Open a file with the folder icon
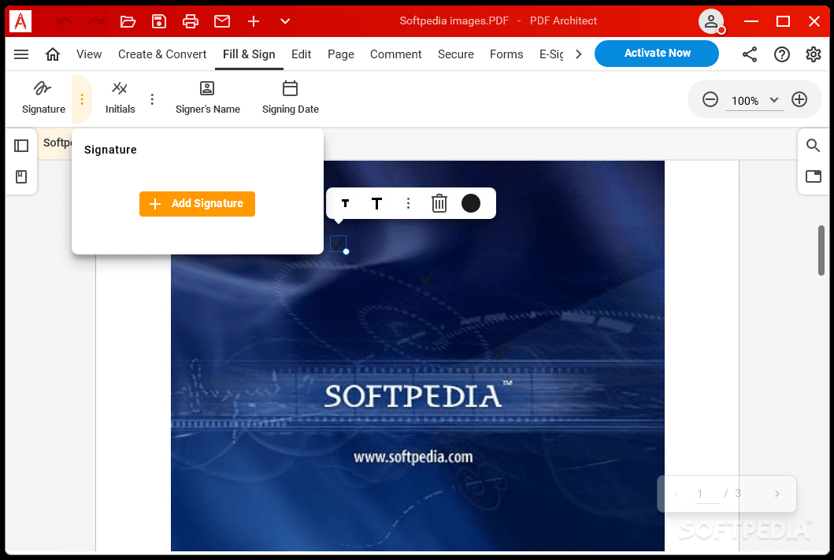The width and height of the screenshot is (834, 560). coord(128,21)
